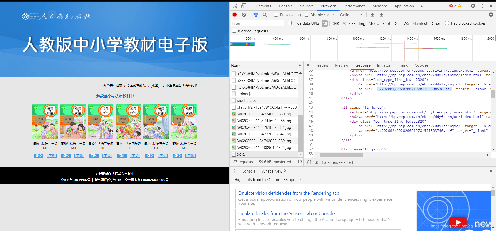Enable Preserve log checkbox

276,15
